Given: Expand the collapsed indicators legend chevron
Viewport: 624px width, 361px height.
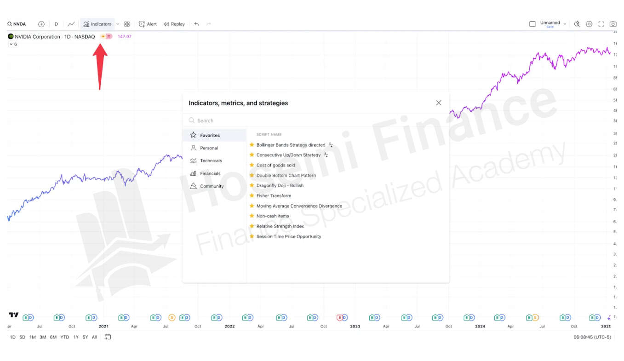Looking at the screenshot, I should pyautogui.click(x=11, y=44).
